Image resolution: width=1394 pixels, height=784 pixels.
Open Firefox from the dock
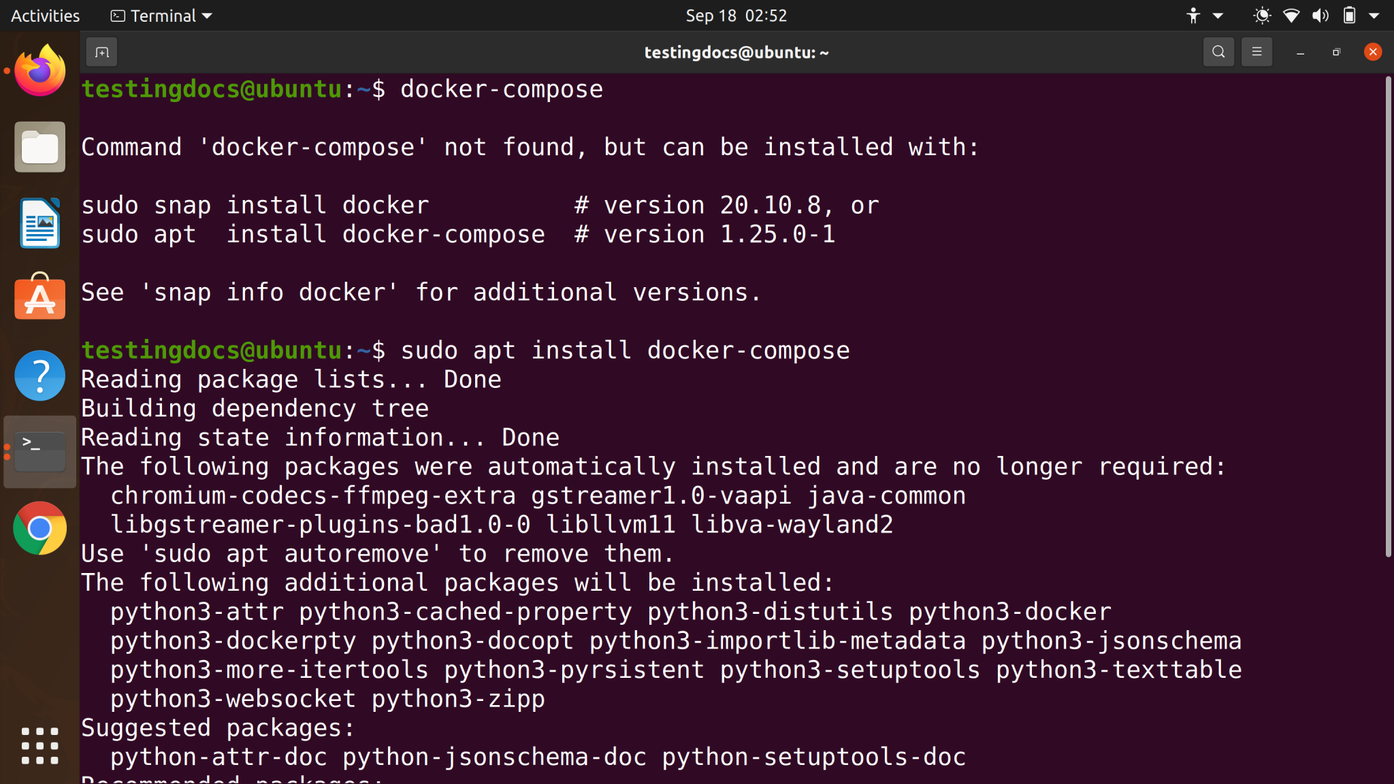click(39, 70)
